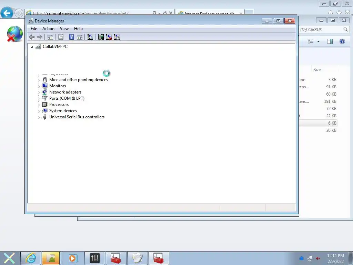Click the Back arrow in Device Manager toolbar

coord(32,37)
